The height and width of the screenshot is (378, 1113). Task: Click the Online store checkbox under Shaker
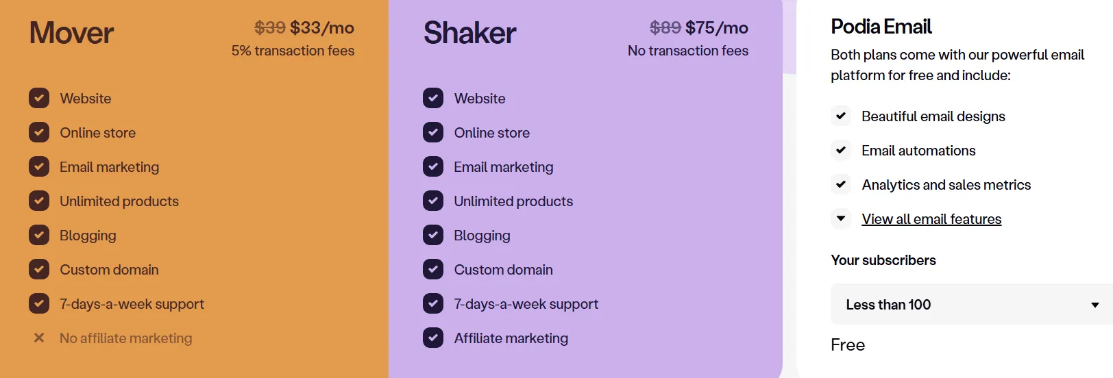click(433, 132)
